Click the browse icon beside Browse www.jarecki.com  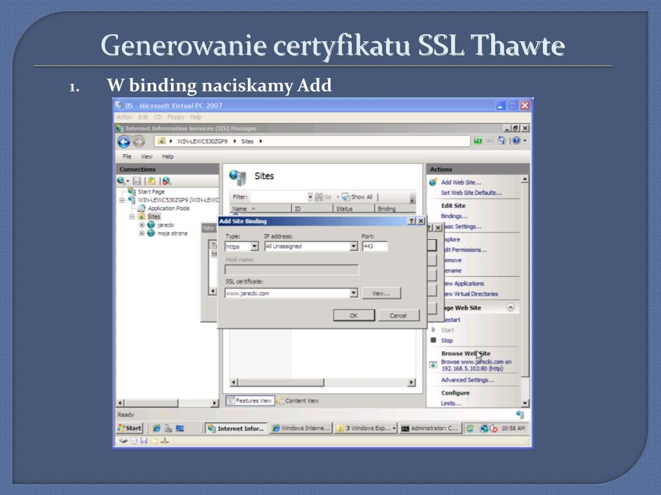(x=433, y=365)
